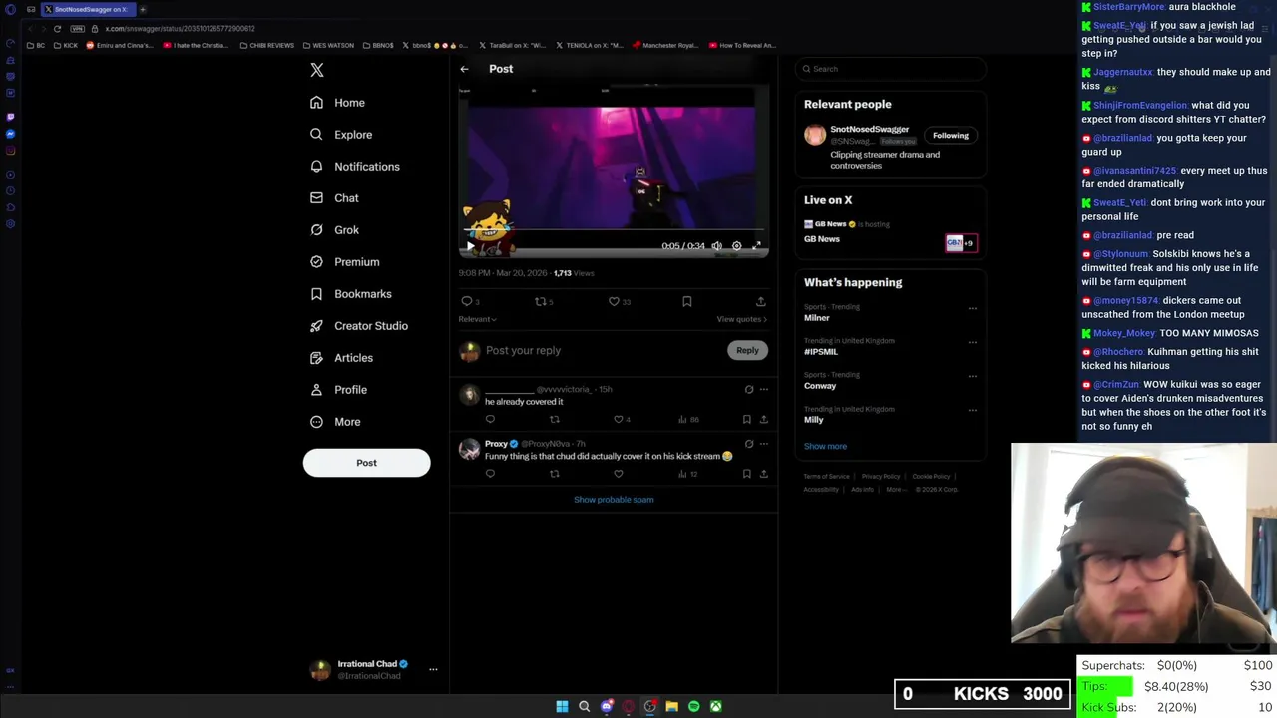The width and height of the screenshot is (1277, 718).
Task: Play the video in the post
Action: pyautogui.click(x=470, y=246)
